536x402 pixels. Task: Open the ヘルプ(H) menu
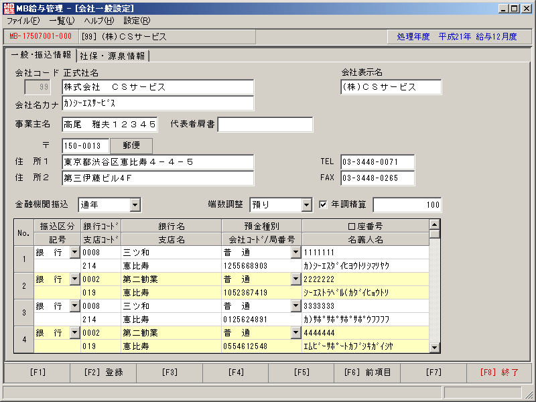point(99,21)
